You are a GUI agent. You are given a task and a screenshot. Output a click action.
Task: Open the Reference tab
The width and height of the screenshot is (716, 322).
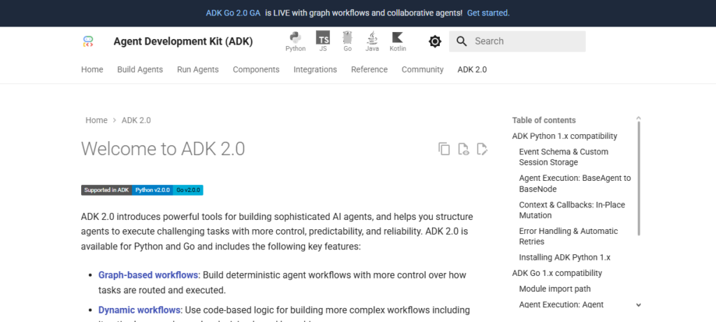(x=369, y=69)
